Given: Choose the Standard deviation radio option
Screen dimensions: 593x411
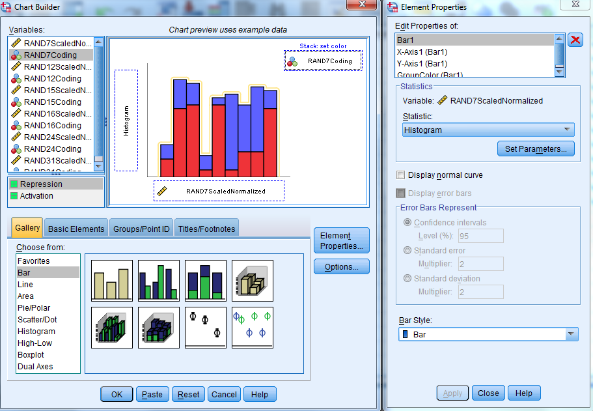Looking at the screenshot, I should [x=408, y=279].
